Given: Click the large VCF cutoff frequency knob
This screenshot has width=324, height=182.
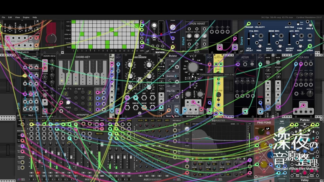Looking at the screenshot, I should point(193,67).
